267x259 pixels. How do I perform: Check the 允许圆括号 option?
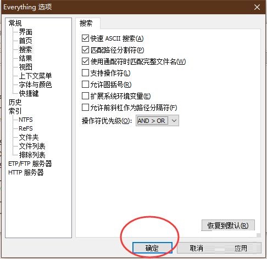click(x=85, y=85)
